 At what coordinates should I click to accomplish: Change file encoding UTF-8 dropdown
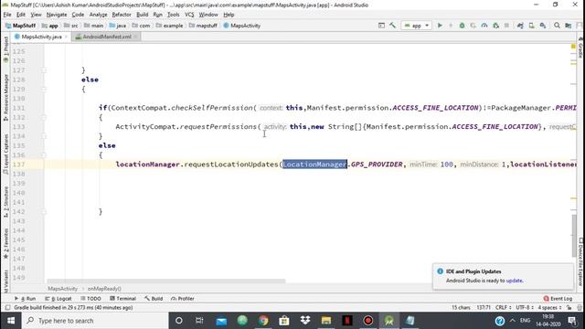click(x=525, y=308)
